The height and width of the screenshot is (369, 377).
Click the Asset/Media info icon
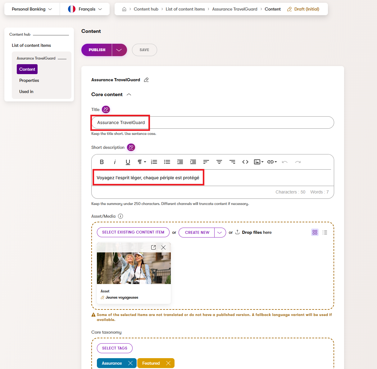pos(120,216)
